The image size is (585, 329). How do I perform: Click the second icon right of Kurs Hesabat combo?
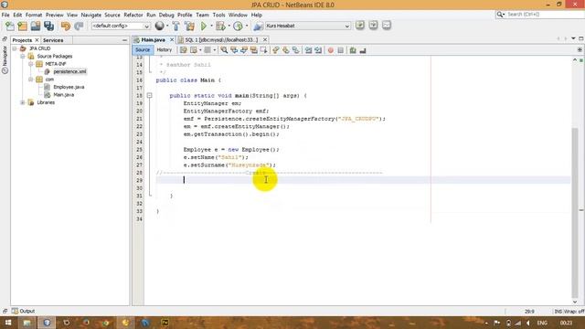[x=373, y=25]
